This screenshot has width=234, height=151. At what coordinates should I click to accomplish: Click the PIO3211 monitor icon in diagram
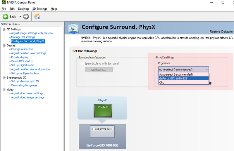103,111
